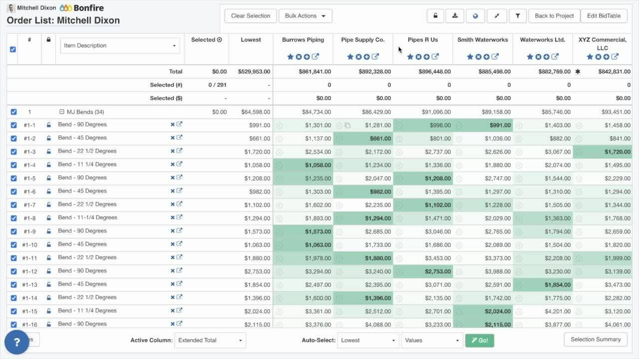Click the Selected column header sort icon
This screenshot has height=359, width=639.
pyautogui.click(x=220, y=40)
